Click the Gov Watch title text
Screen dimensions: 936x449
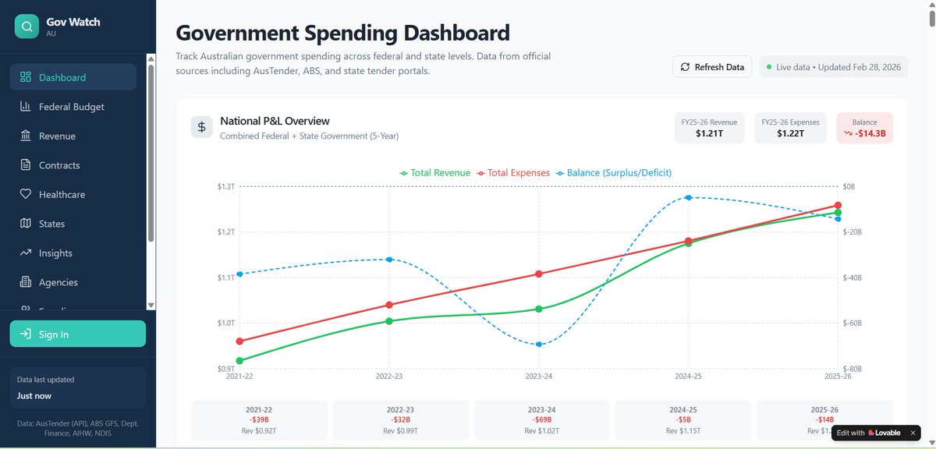tap(73, 22)
